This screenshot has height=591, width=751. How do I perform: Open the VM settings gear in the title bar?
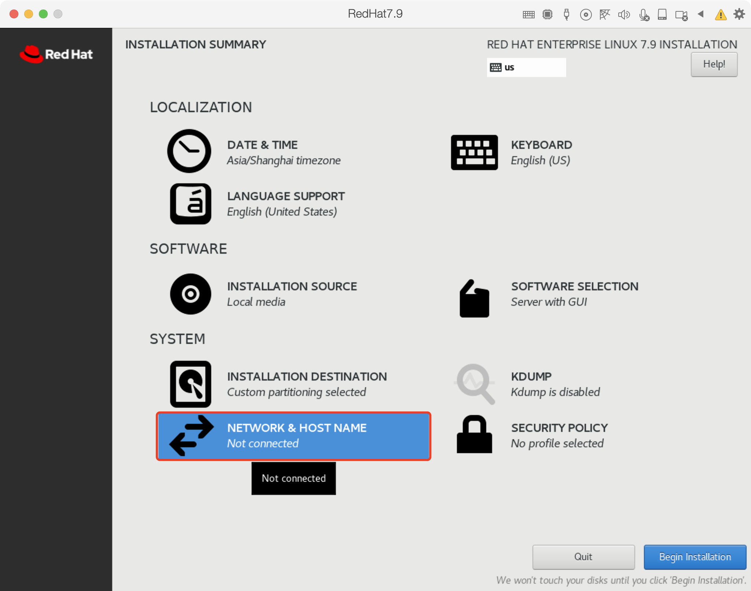point(739,14)
